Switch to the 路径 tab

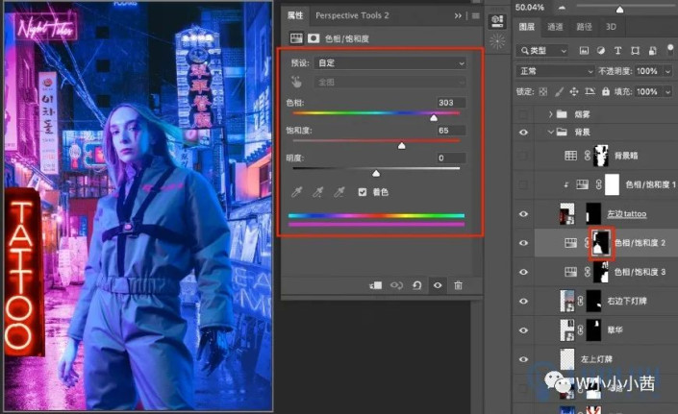click(x=584, y=27)
